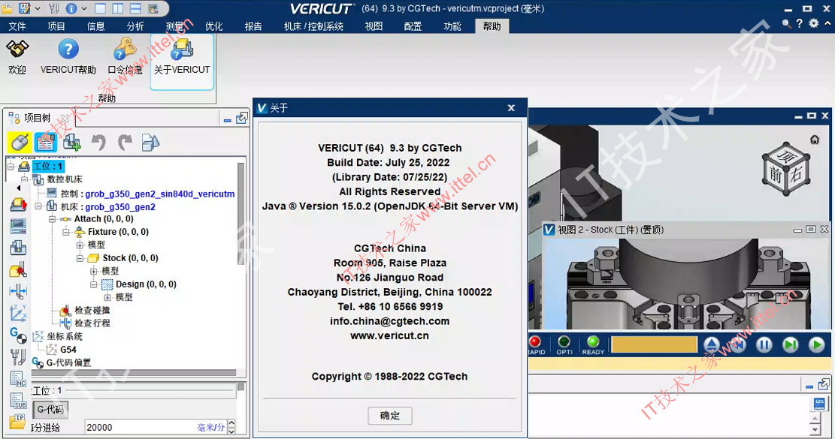Screen dimensions: 835x439
Task: Open the 项目 menu
Action: pyautogui.click(x=56, y=26)
